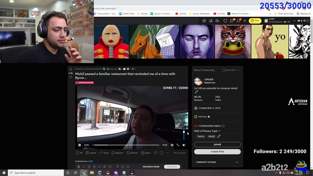
Task: Show more comment formatting options
Action: coord(133,166)
